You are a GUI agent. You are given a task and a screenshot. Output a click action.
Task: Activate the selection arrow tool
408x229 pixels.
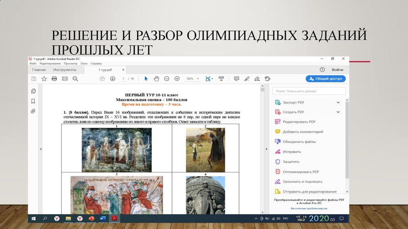click(146, 79)
